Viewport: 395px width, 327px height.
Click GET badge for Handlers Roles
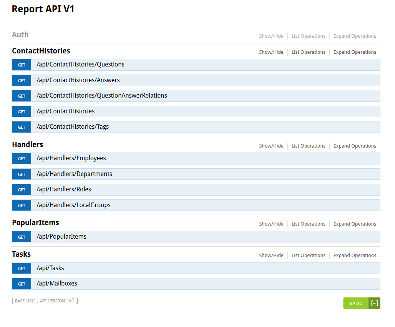click(22, 190)
